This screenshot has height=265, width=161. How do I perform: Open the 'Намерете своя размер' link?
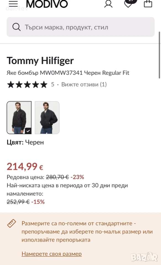coord(52,254)
